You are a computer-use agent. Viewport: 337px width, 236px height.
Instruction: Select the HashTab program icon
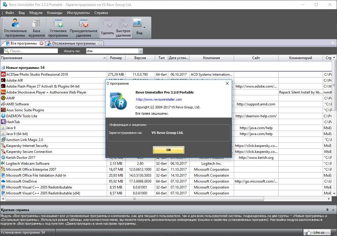[3, 122]
